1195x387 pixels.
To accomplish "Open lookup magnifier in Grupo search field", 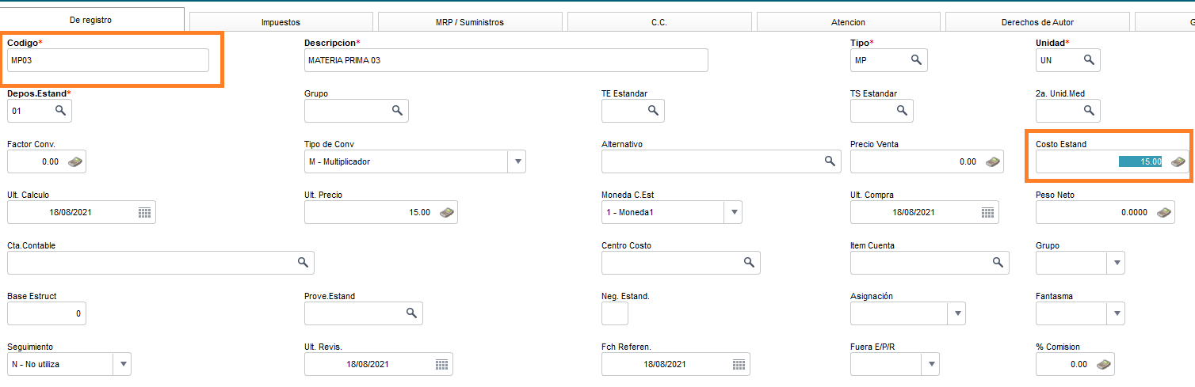I will pos(397,111).
